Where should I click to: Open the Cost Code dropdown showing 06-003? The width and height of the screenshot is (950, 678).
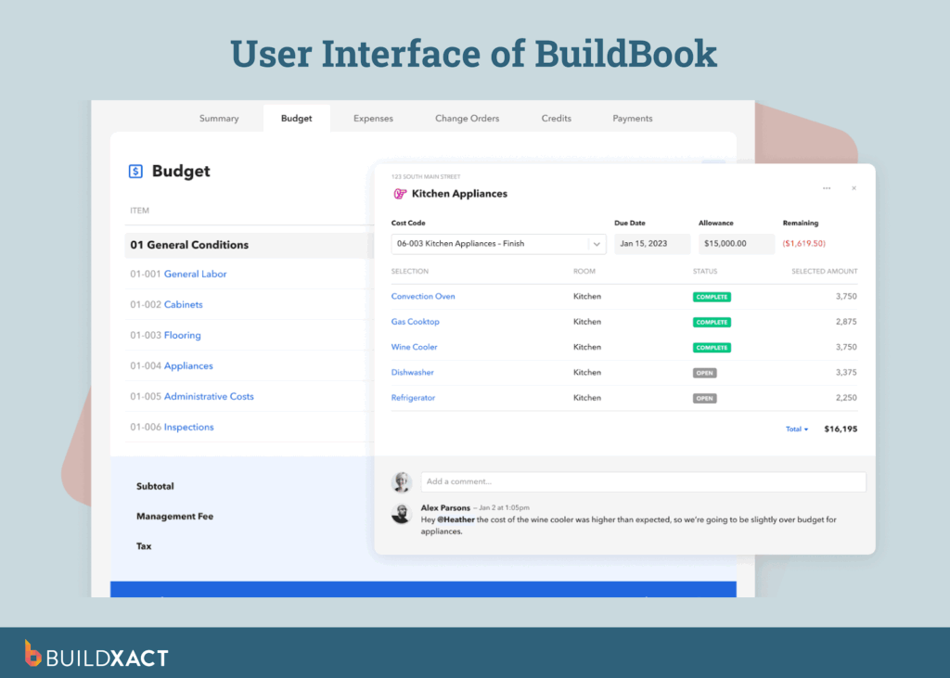click(498, 242)
